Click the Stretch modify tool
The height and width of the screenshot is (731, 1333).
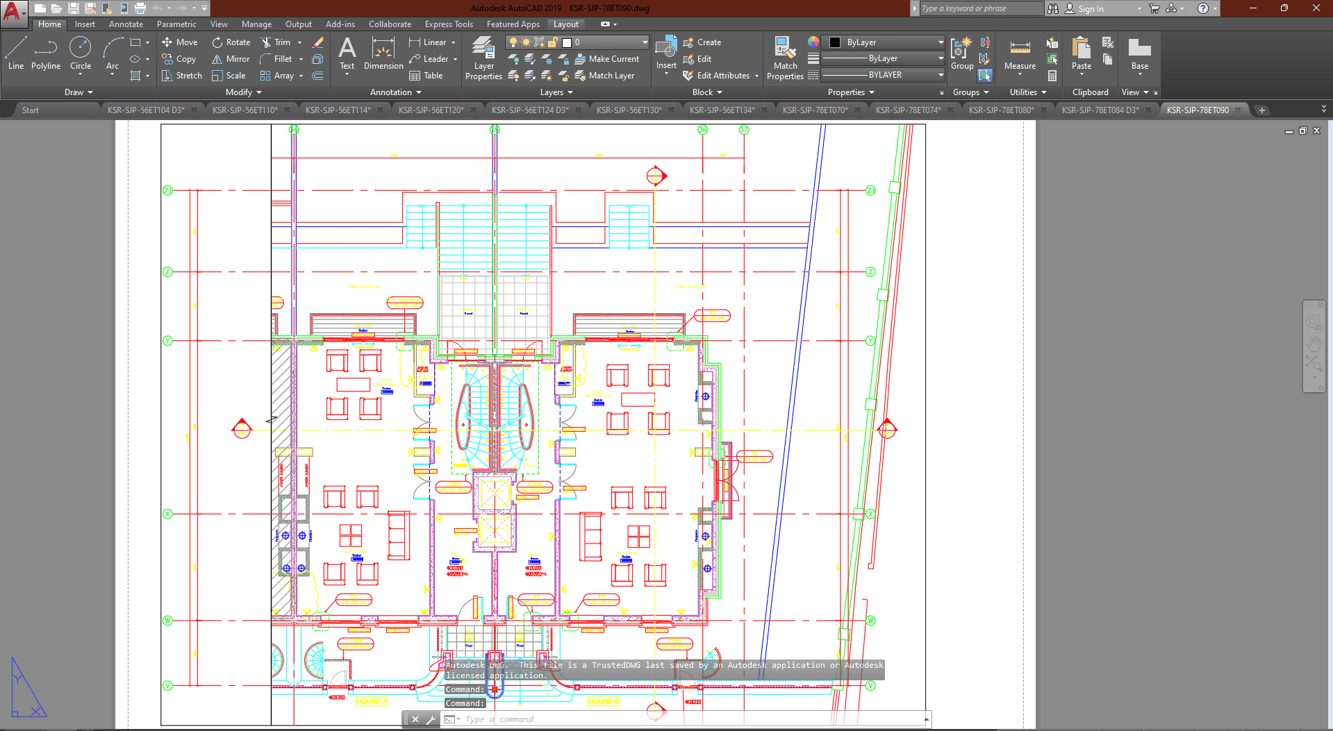181,76
